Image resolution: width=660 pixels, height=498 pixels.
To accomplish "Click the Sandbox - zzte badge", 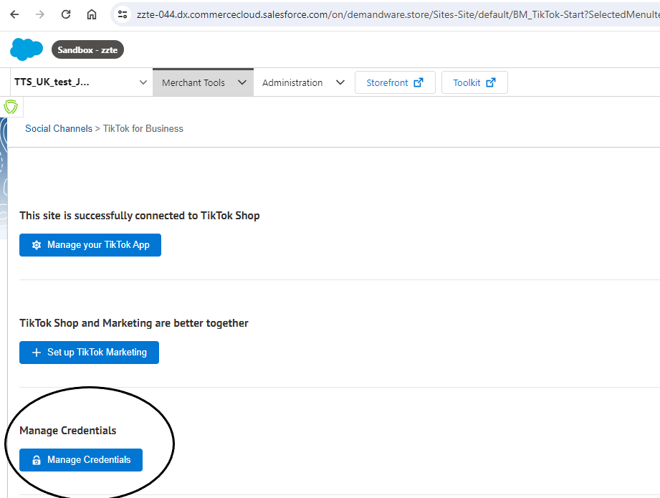I will click(x=87, y=50).
